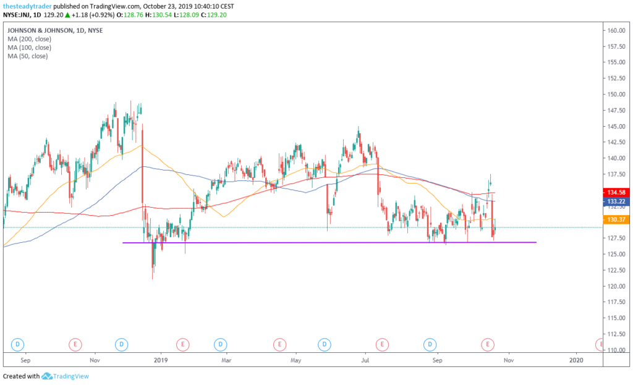Click the earnings marker between Sep and Nov 2018
633x385 pixels.
(x=75, y=345)
